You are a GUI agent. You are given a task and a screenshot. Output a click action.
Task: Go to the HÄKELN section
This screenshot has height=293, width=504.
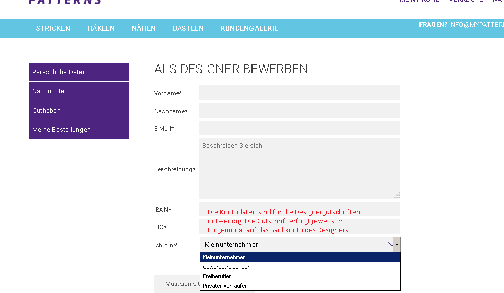click(101, 28)
